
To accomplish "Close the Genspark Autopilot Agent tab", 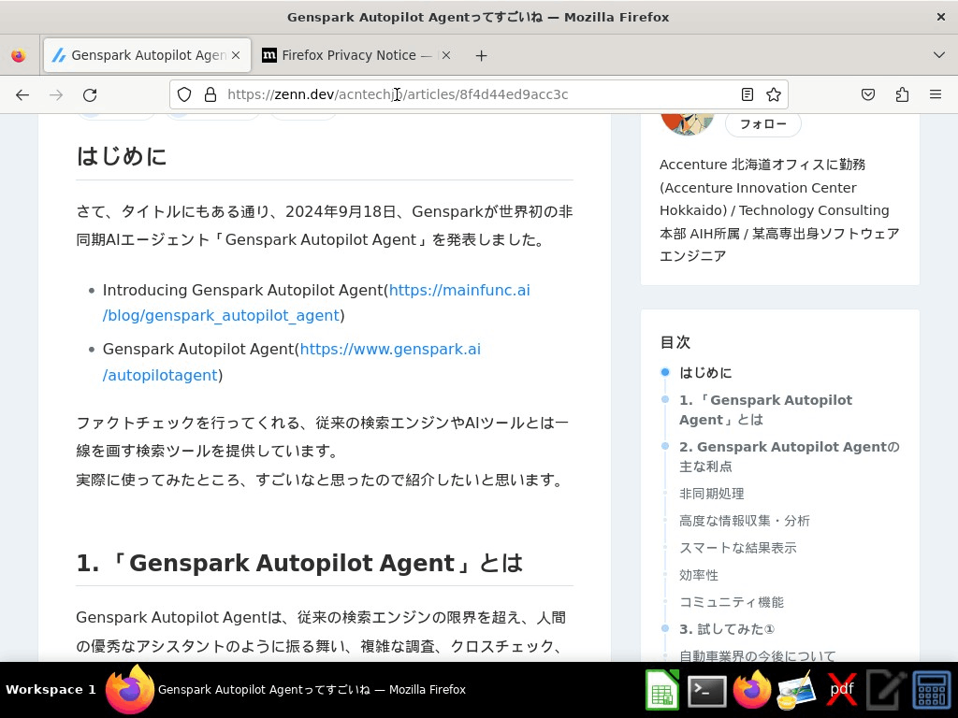I will pyautogui.click(x=236, y=55).
